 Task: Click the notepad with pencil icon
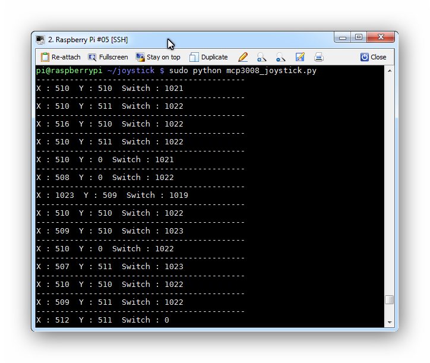(300, 57)
